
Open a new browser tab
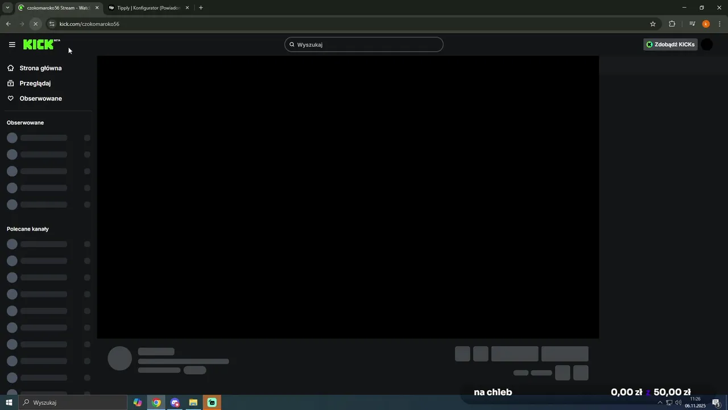pyautogui.click(x=201, y=8)
